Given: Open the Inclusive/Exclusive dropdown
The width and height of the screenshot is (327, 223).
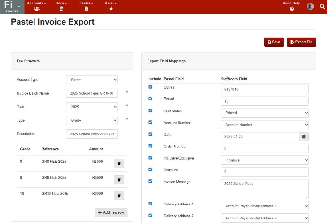Looking at the screenshot, I should [265, 160].
